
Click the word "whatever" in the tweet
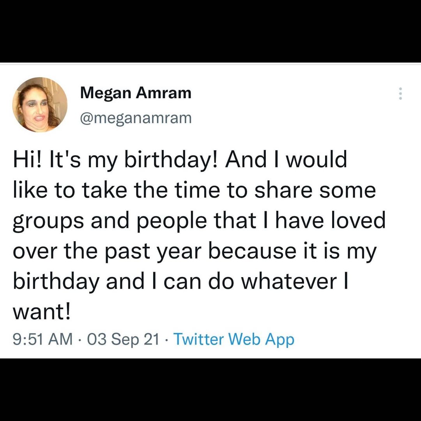[x=288, y=282]
